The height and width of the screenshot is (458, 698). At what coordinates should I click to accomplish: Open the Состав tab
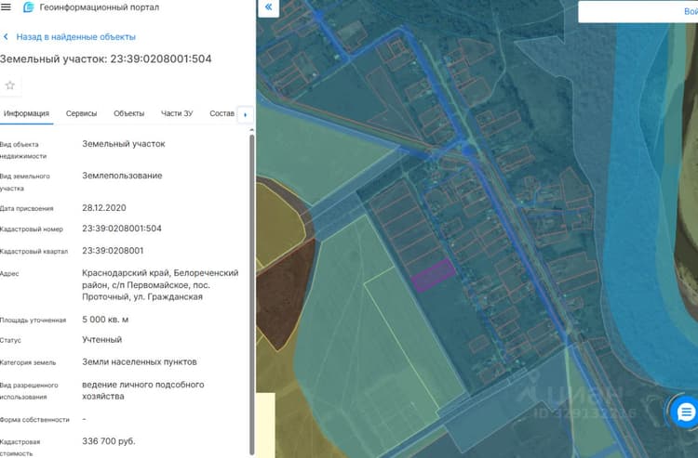tap(221, 113)
